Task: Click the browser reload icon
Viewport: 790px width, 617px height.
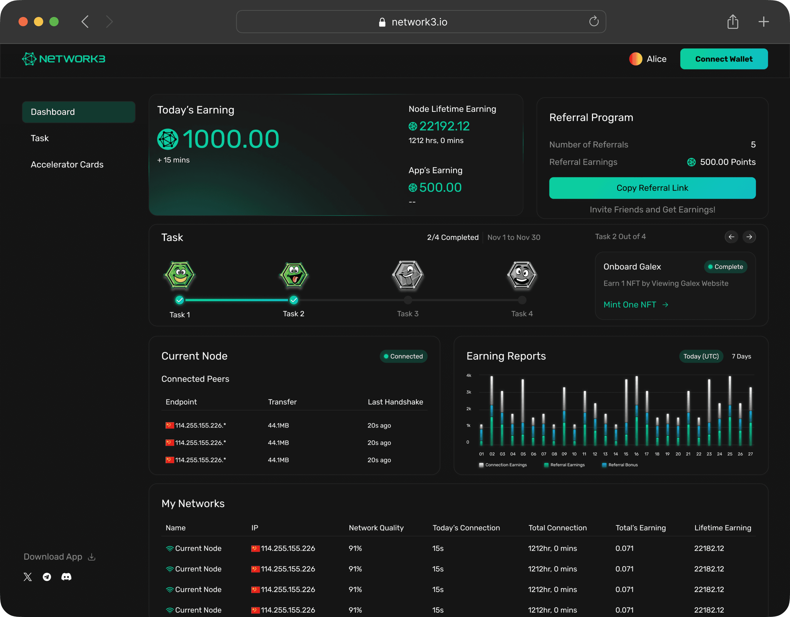Action: pos(594,22)
